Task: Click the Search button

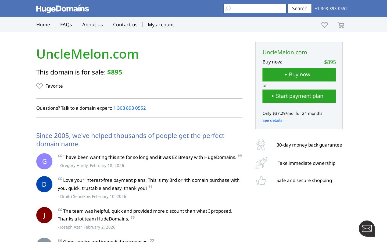Action: [300, 8]
